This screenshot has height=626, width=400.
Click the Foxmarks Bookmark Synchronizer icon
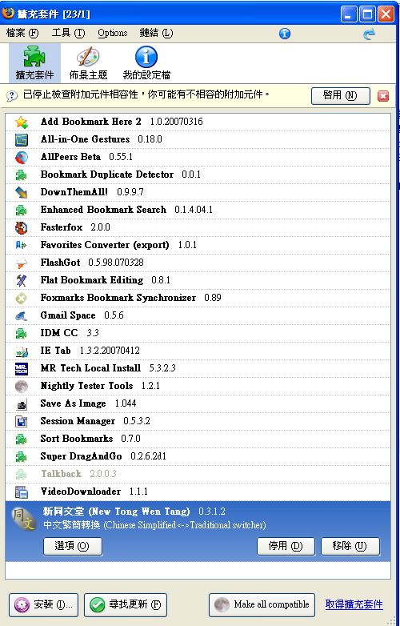click(22, 298)
